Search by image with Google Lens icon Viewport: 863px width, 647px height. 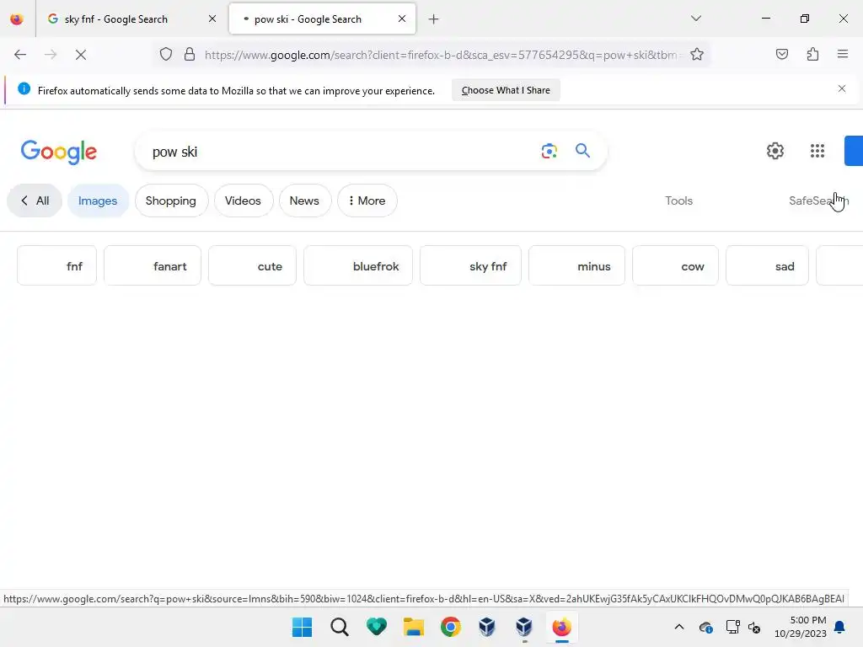click(x=549, y=151)
